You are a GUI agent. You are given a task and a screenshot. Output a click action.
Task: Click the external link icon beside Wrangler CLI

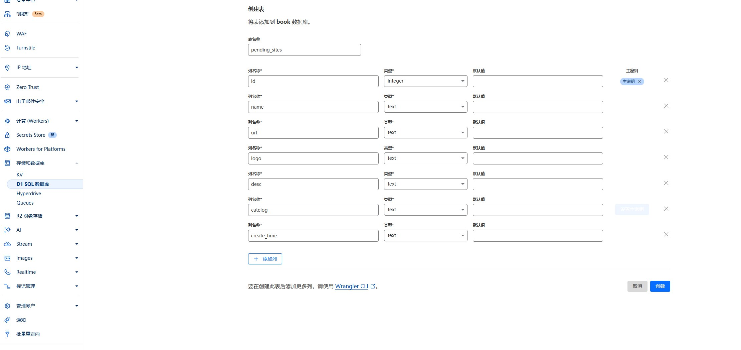[x=373, y=286]
